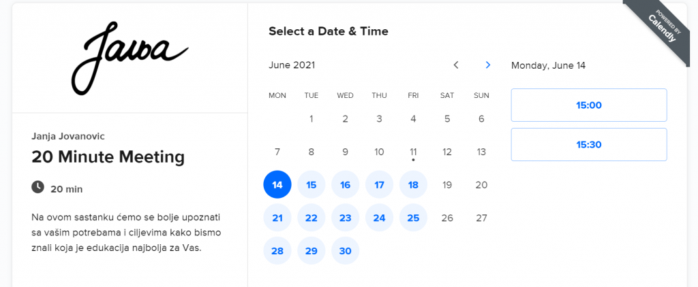Choose Friday June 18
Screen dimensions: 698x287
click(413, 185)
